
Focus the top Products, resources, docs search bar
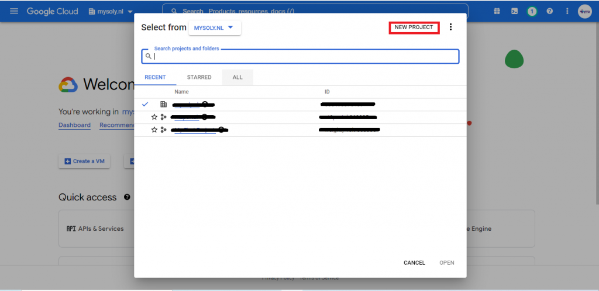point(315,12)
